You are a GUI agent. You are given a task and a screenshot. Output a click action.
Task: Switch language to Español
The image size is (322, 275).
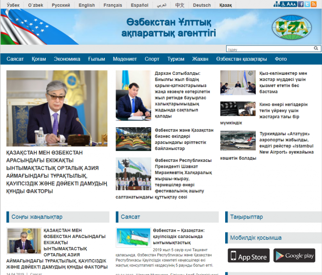click(x=139, y=5)
